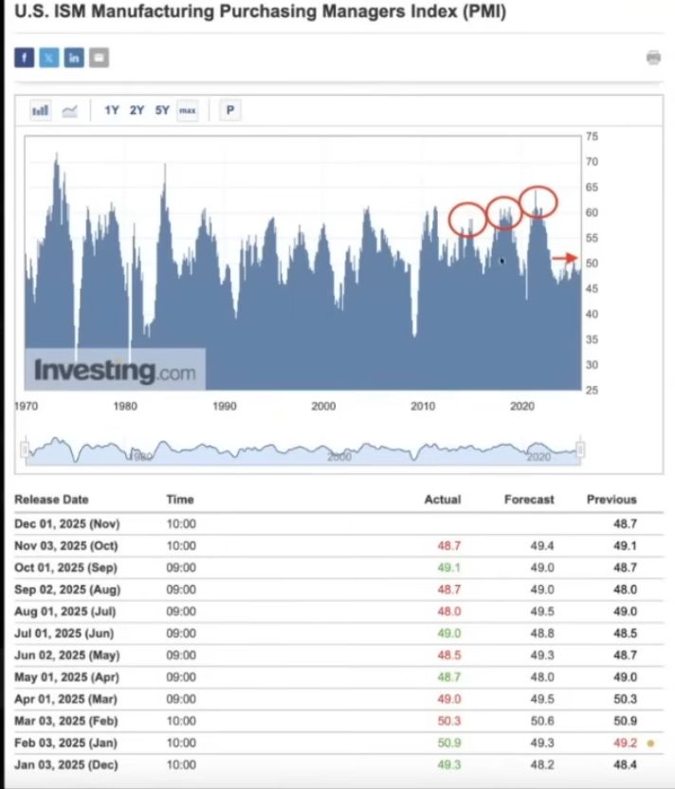This screenshot has height=789, width=675.
Task: Select the 5Y time range
Action: point(162,111)
